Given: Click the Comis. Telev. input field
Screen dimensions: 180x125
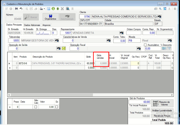Looking at the screenshot, I should (x=120, y=41).
